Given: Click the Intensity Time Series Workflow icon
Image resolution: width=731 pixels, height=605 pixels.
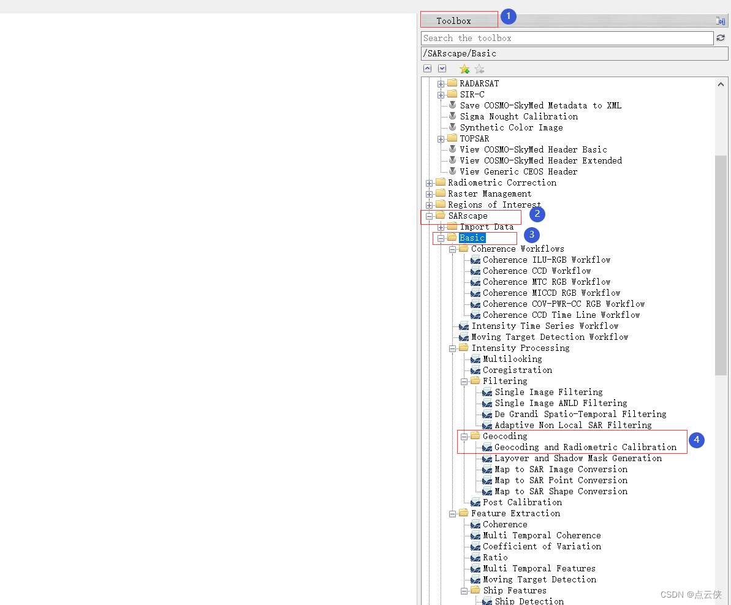Looking at the screenshot, I should tap(464, 326).
